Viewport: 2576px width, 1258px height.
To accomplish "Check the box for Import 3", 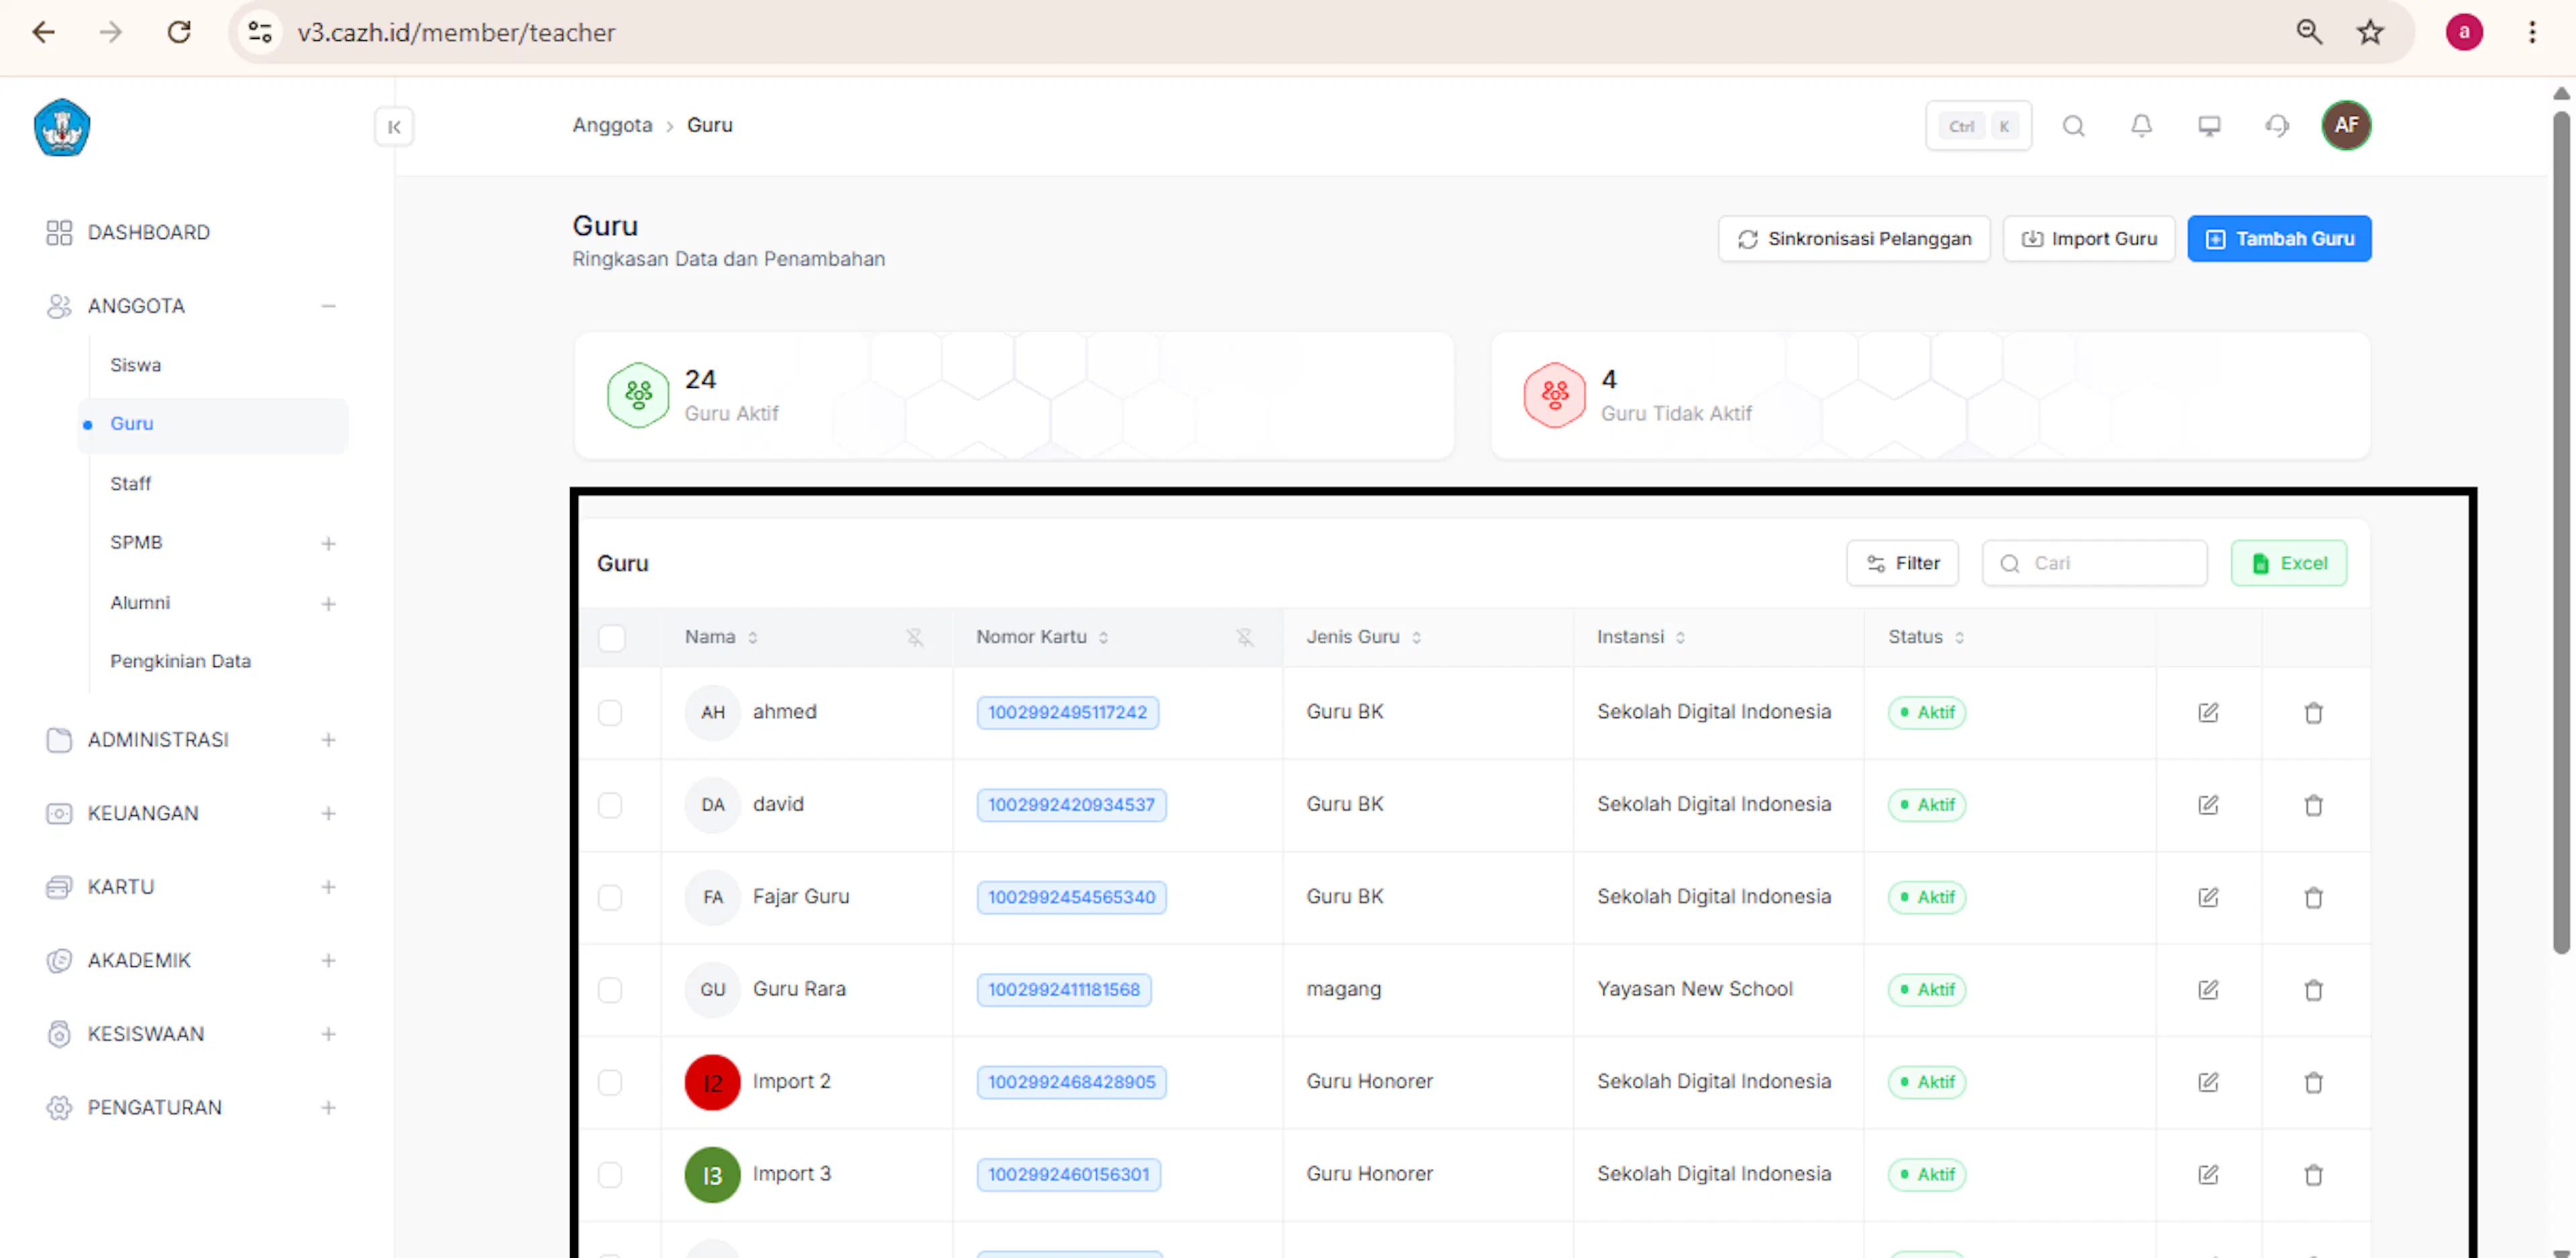I will click(x=610, y=1175).
